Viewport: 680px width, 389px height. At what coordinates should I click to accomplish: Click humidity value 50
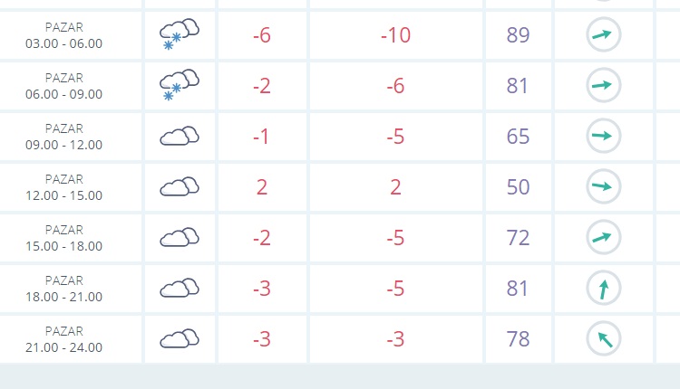(x=518, y=187)
